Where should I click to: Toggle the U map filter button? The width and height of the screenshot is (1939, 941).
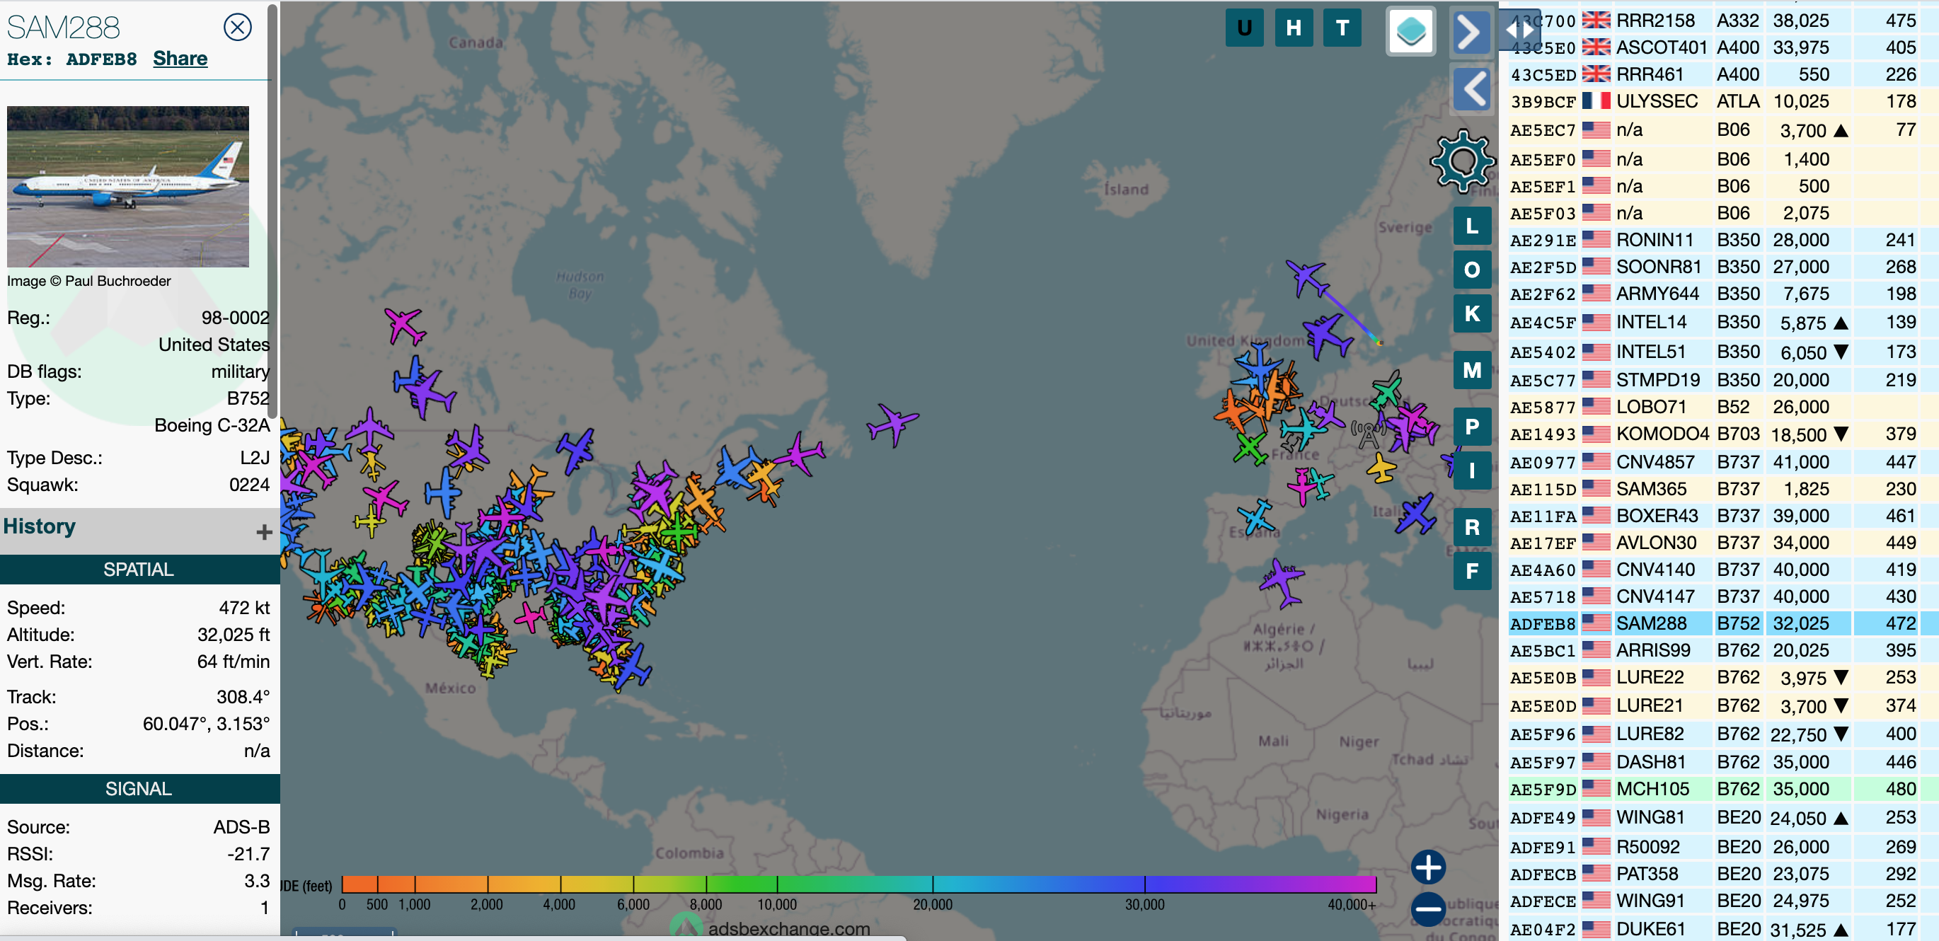point(1244,28)
